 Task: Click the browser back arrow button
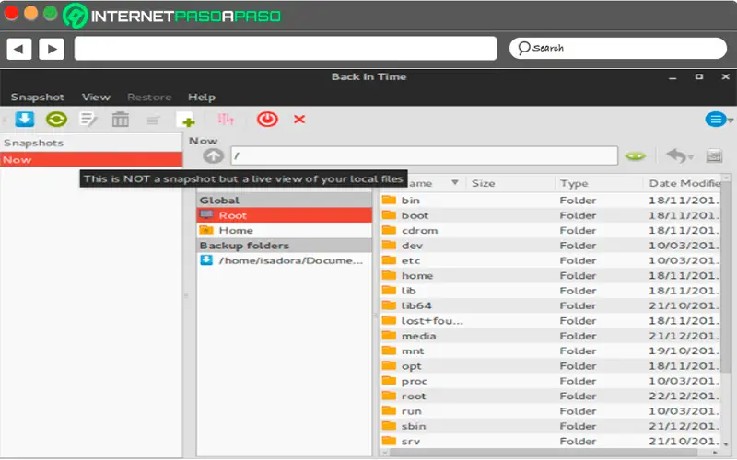pyautogui.click(x=18, y=49)
